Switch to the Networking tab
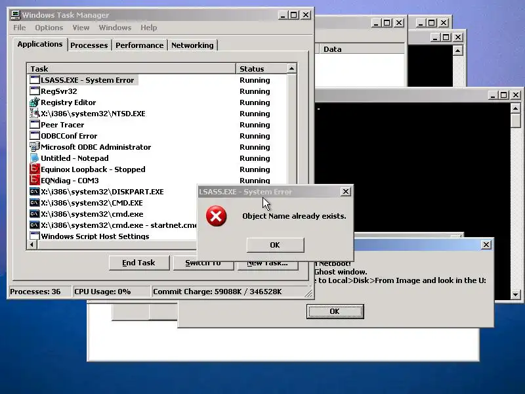525x394 pixels. click(192, 45)
